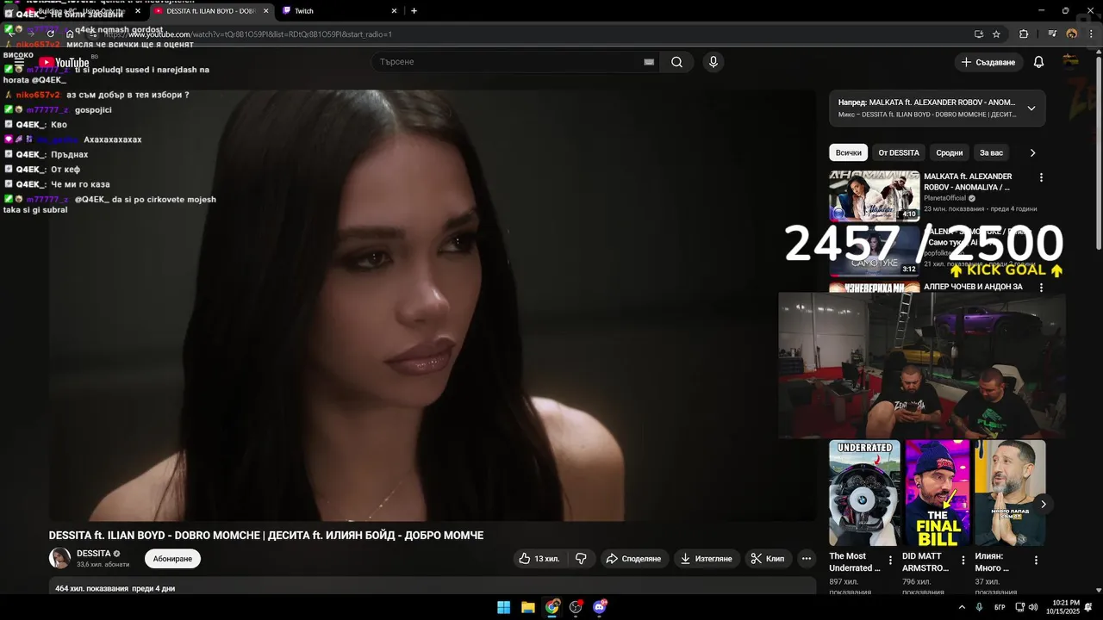Bookmark this page with the star icon
The height and width of the screenshot is (620, 1103).
[996, 34]
